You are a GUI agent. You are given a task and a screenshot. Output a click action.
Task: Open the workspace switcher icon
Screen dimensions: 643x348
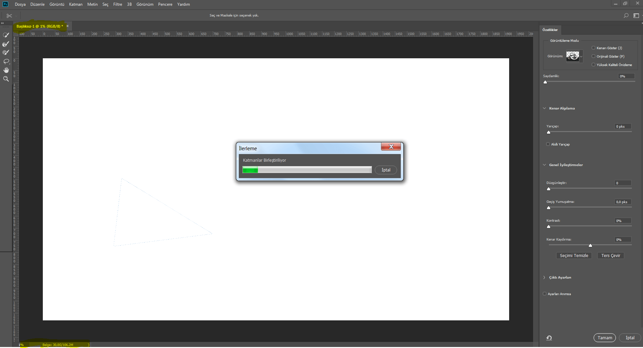tap(636, 15)
